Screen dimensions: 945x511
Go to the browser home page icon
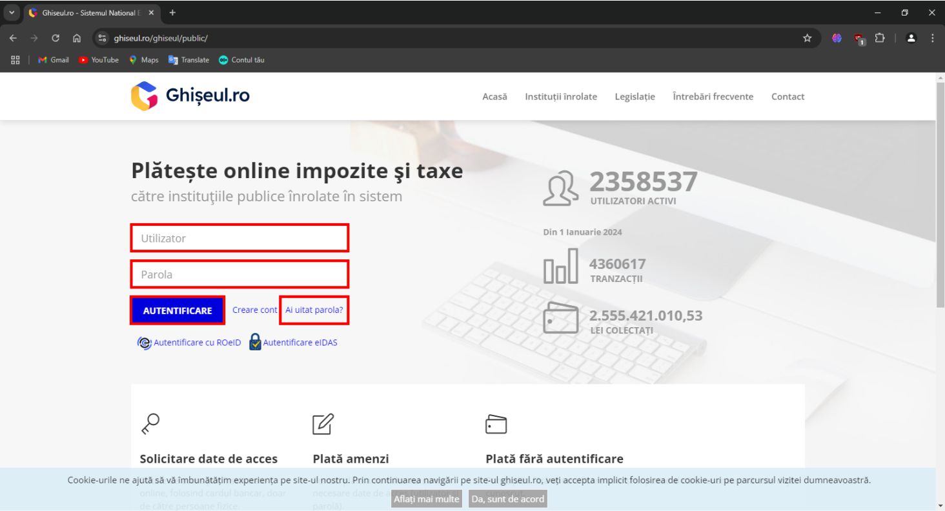[76, 38]
